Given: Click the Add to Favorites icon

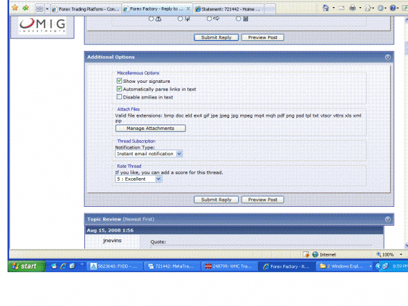Looking at the screenshot, I should coord(25,8).
